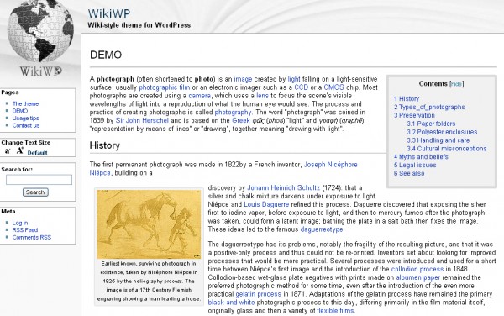This screenshot has height=316, width=504.
Task: Follow the photographic film link
Action: tap(165, 87)
